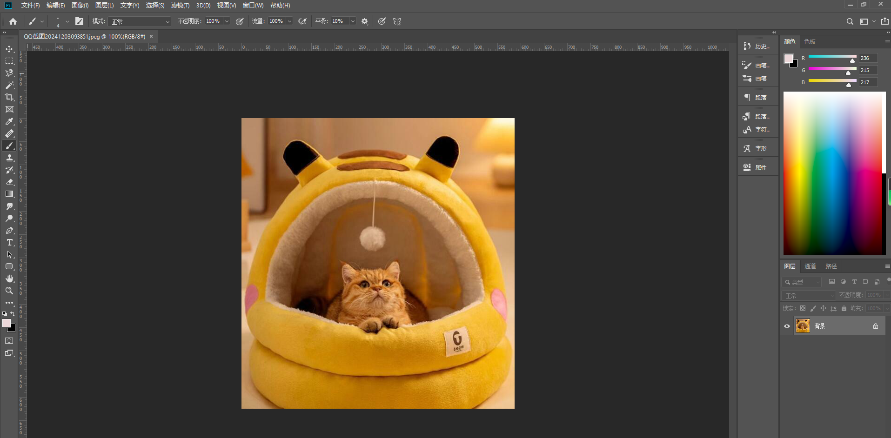The width and height of the screenshot is (891, 438).
Task: Select the Rounded Rectangle shape tool
Action: point(9,266)
